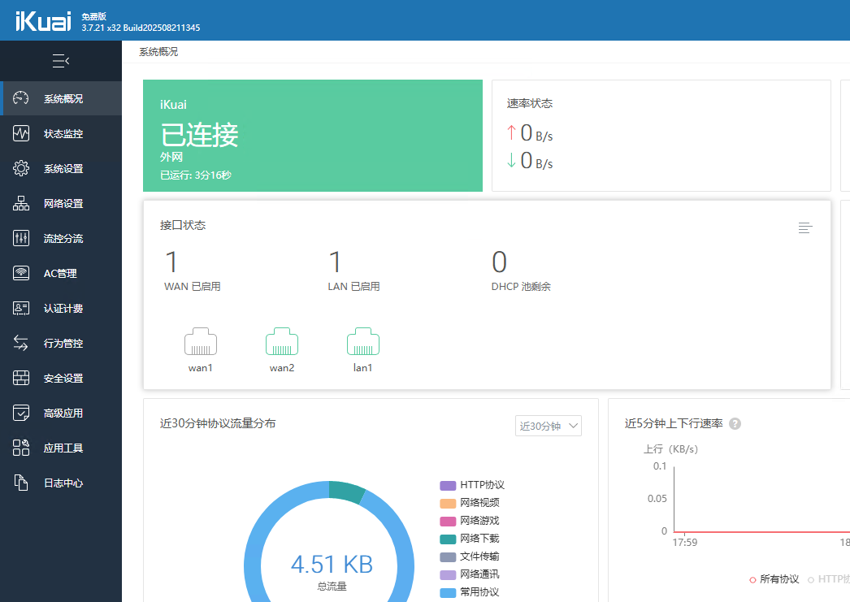The width and height of the screenshot is (850, 602).
Task: Click the download rate 0 B/s value
Action: (x=536, y=161)
